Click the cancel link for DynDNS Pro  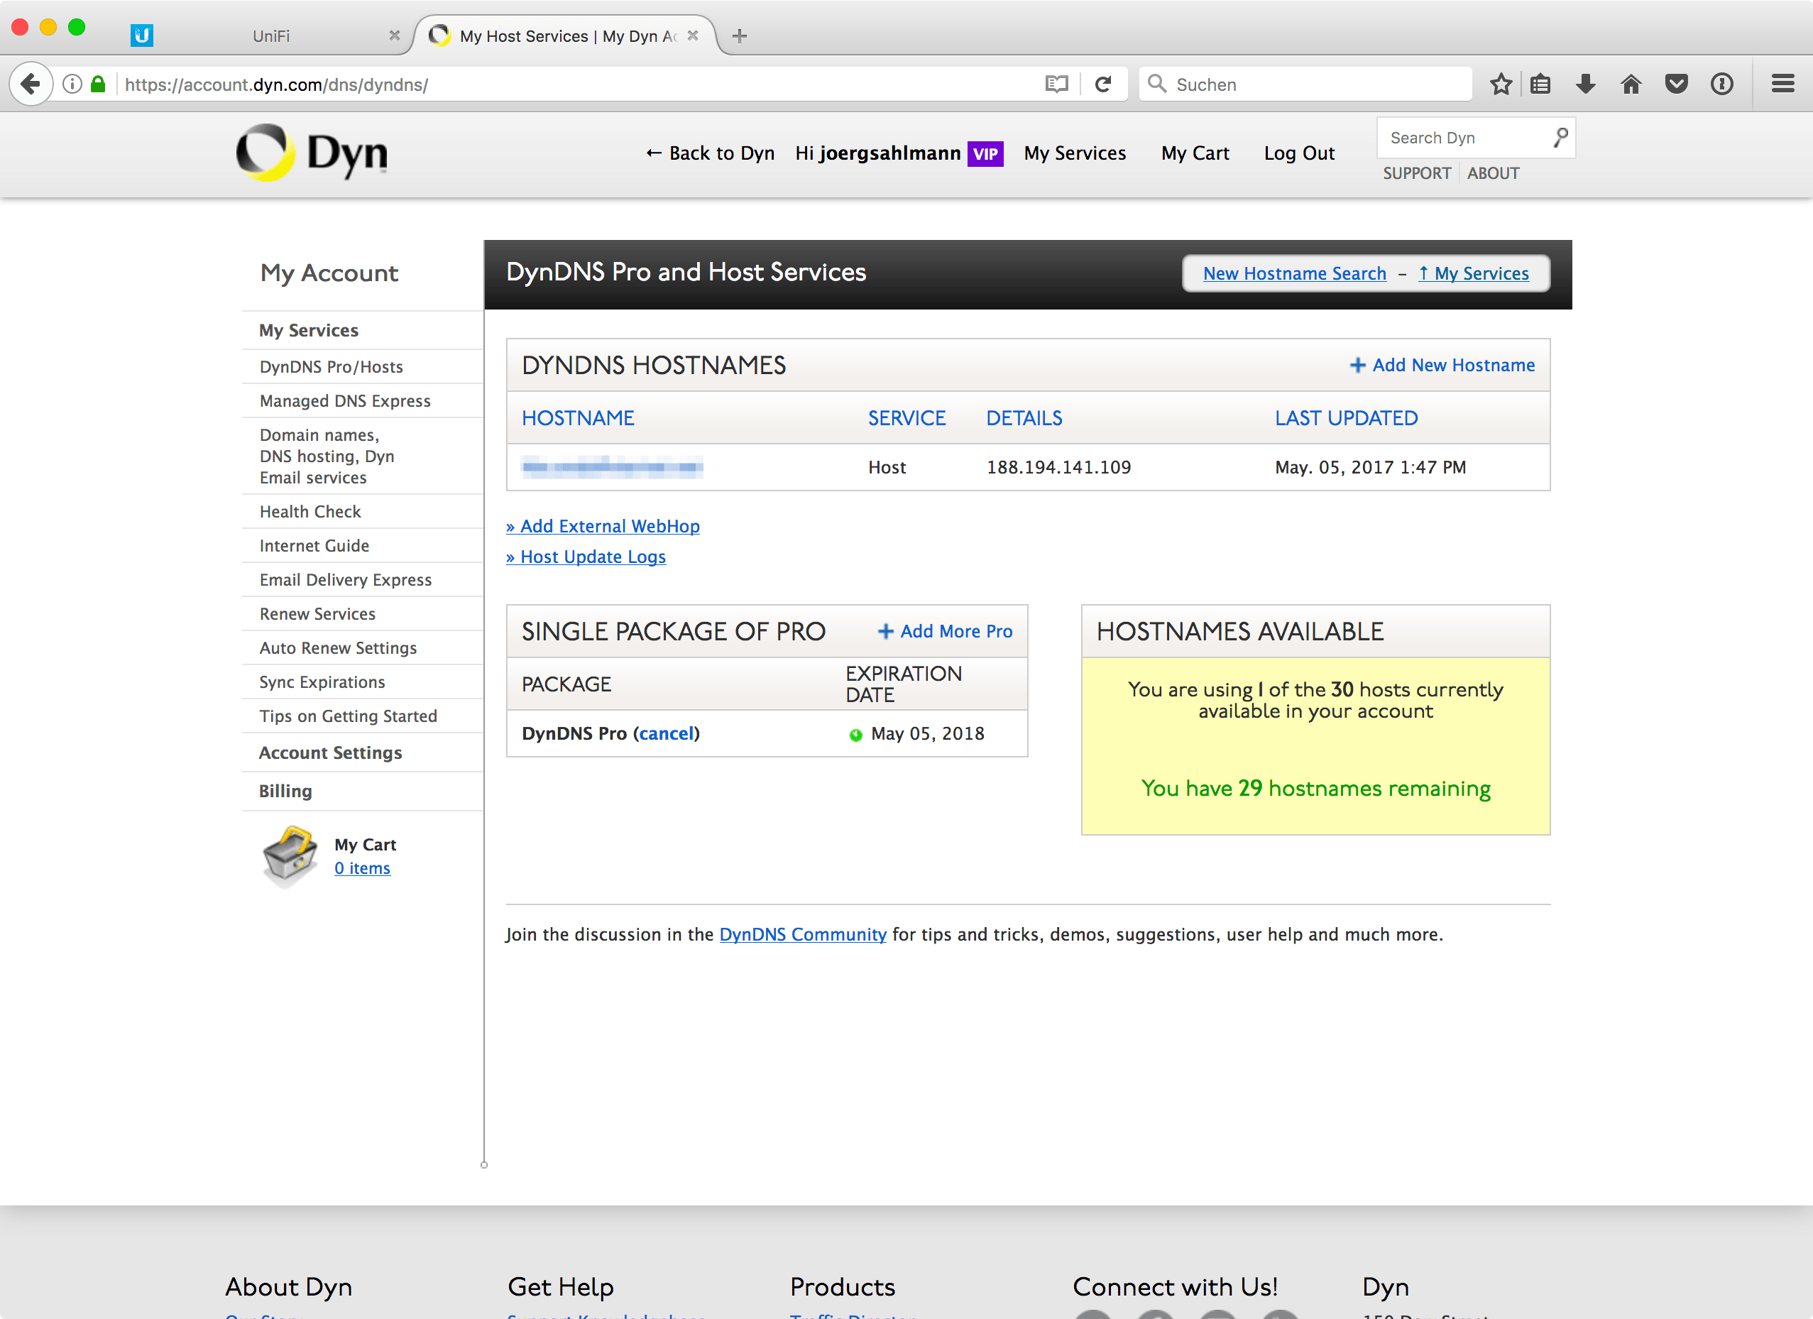click(x=667, y=733)
